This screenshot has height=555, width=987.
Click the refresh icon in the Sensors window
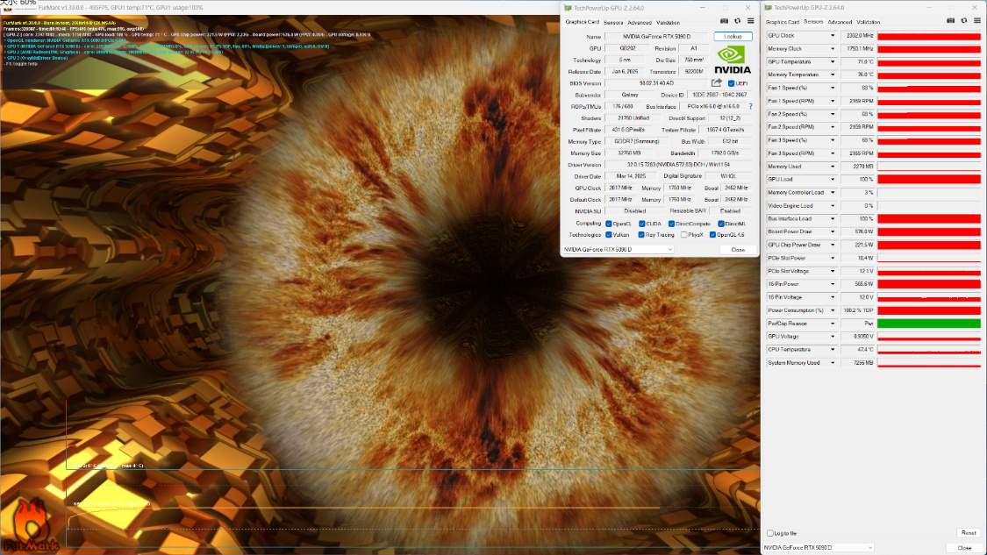[963, 21]
